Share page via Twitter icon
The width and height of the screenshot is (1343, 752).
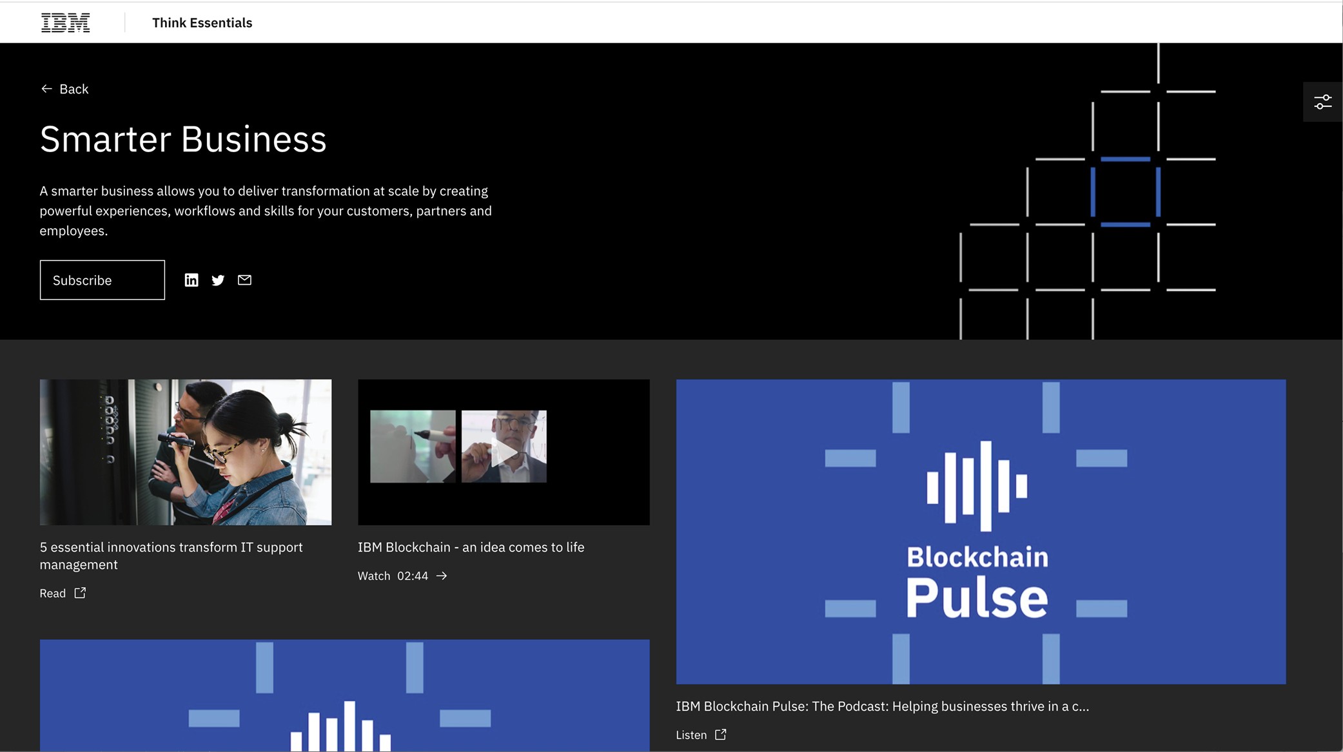218,280
